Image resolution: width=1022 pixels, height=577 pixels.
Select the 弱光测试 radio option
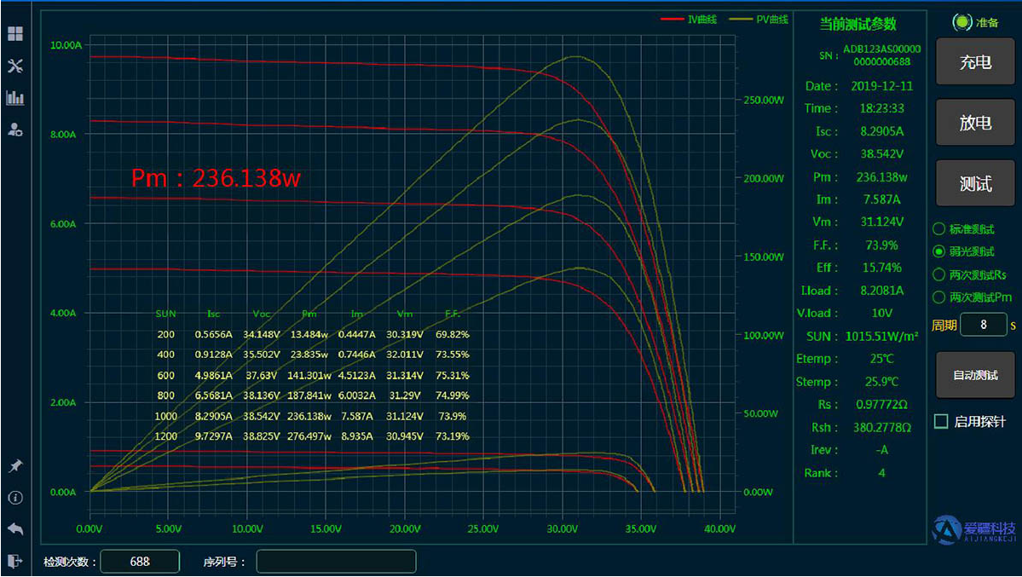point(939,251)
